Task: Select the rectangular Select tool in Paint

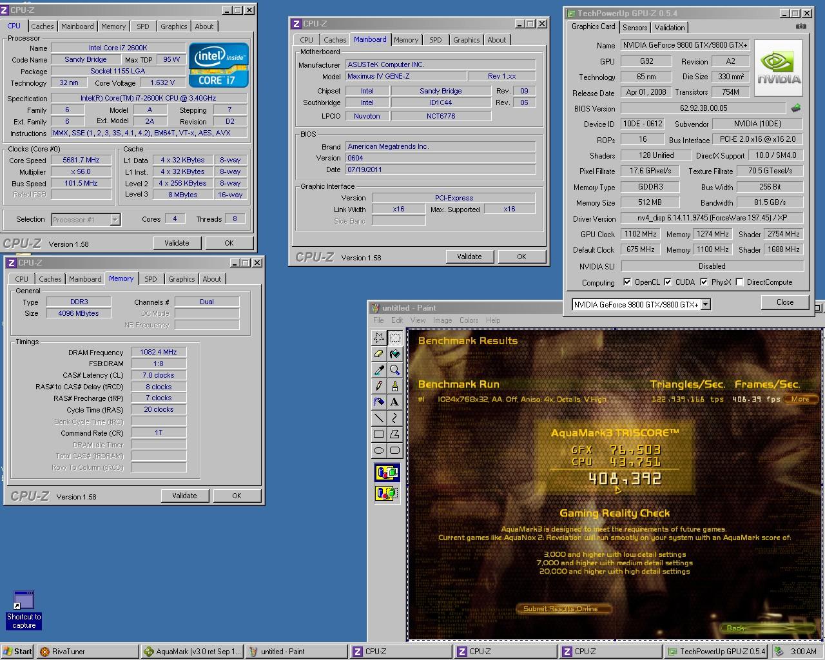Action: coord(395,338)
